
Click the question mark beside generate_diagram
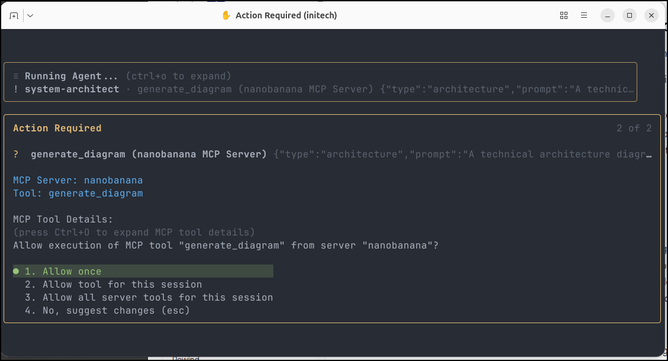(16, 154)
